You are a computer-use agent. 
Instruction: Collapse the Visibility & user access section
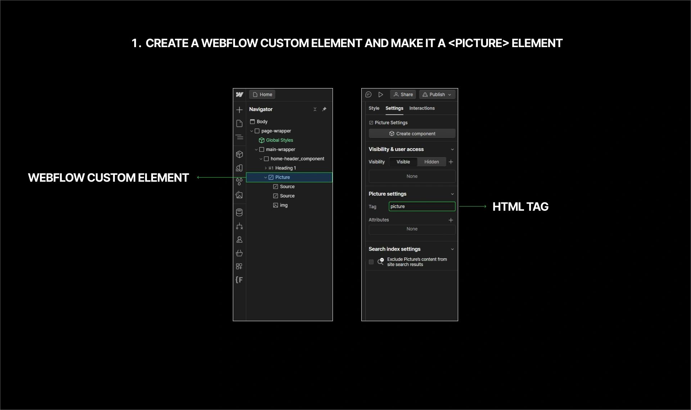pyautogui.click(x=452, y=149)
